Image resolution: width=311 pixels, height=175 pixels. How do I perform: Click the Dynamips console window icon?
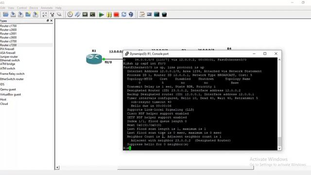coord(127,53)
